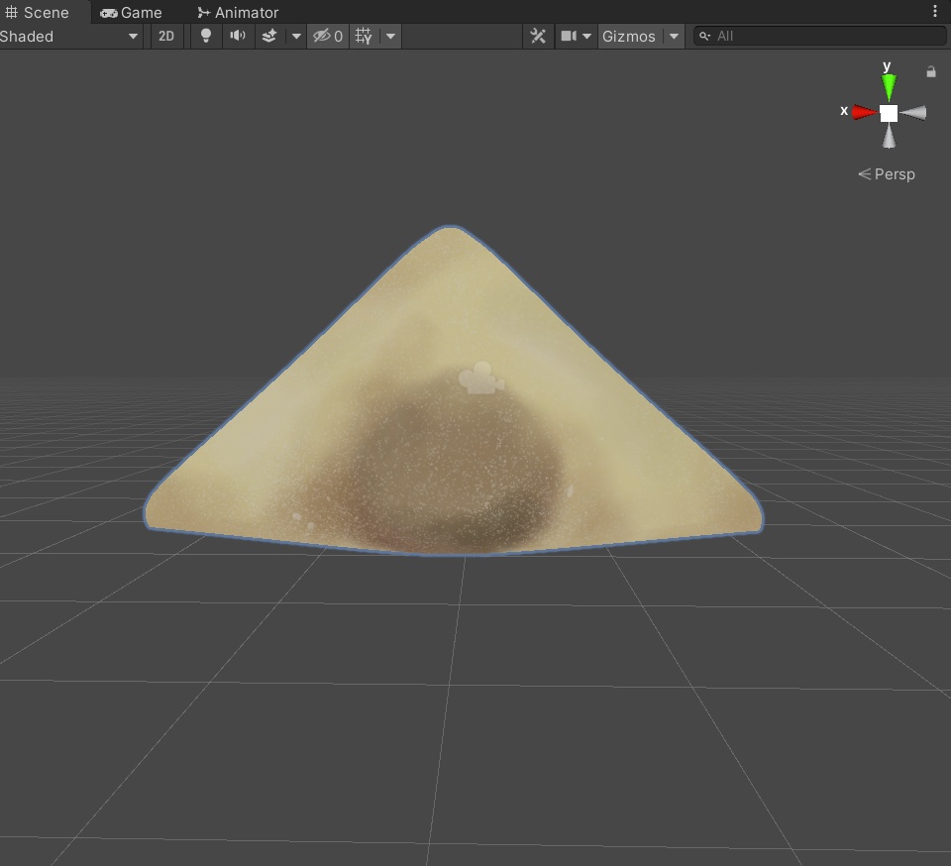This screenshot has width=951, height=866.
Task: Open the Shaded draw mode dropdown
Action: pos(70,37)
